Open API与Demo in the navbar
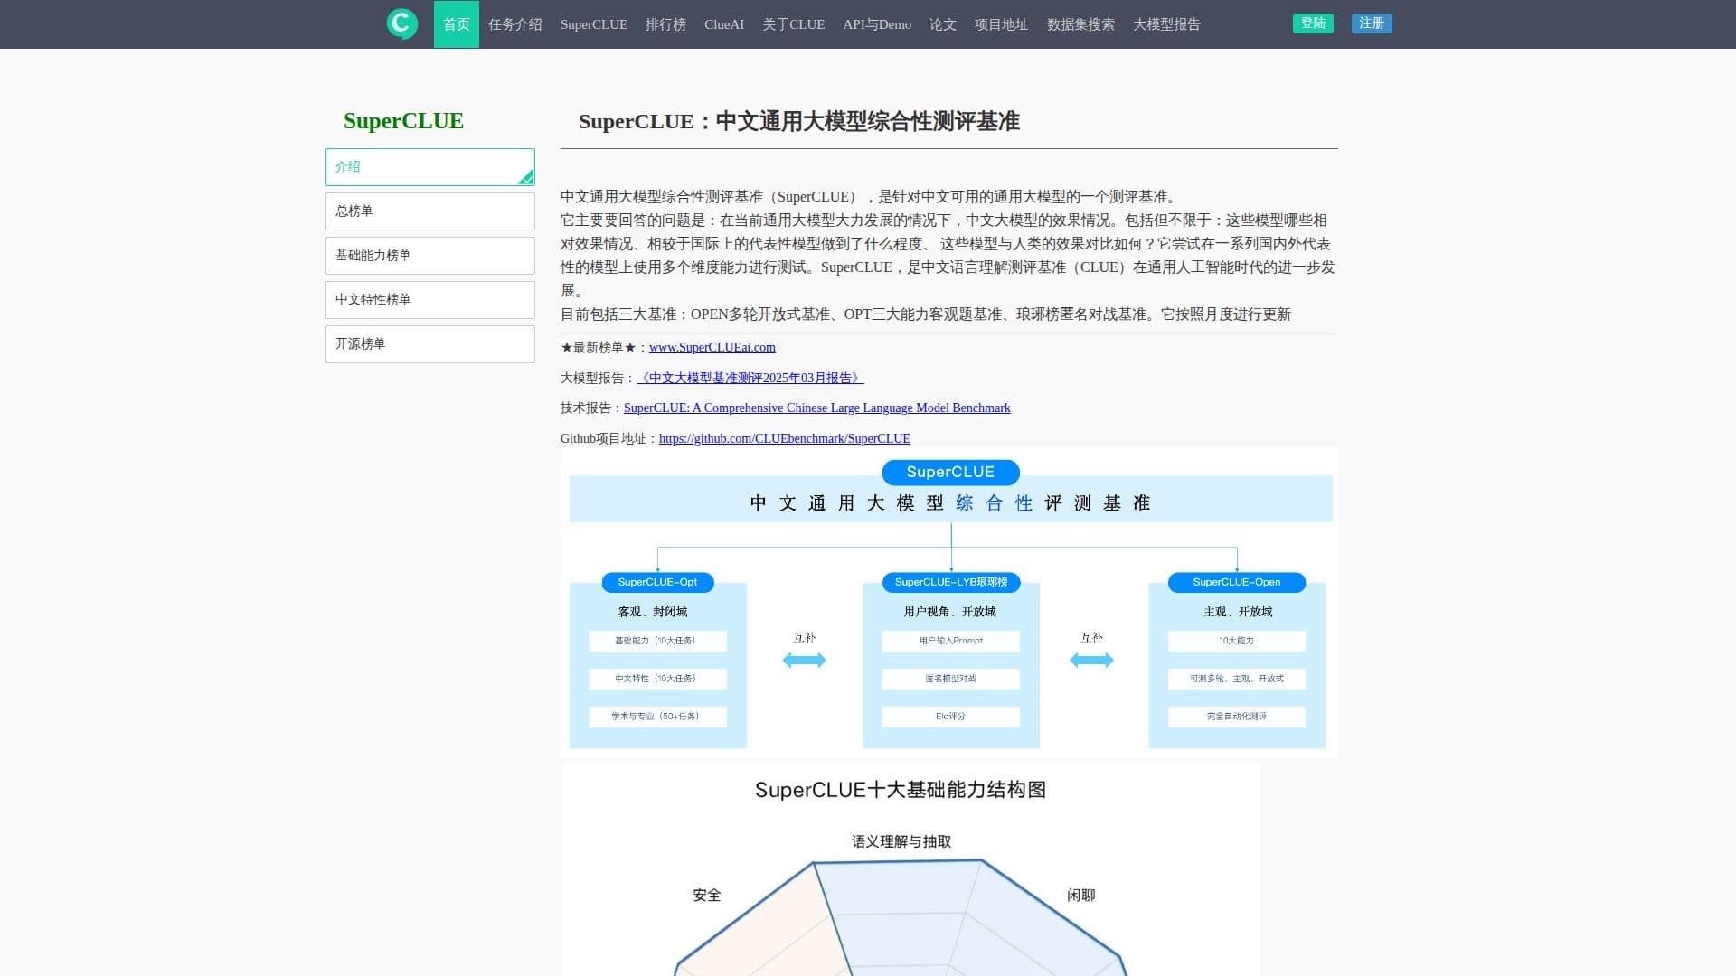This screenshot has height=976, width=1736. 877,24
